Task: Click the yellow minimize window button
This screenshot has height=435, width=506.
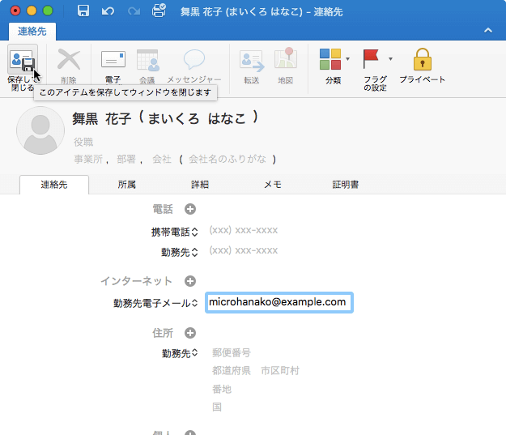Action: [32, 11]
